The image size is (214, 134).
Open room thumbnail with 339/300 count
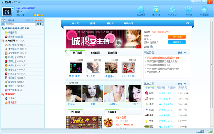pyautogui.click(x=111, y=68)
